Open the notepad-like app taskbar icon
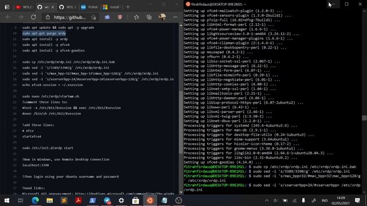 pyautogui.click(x=165, y=200)
